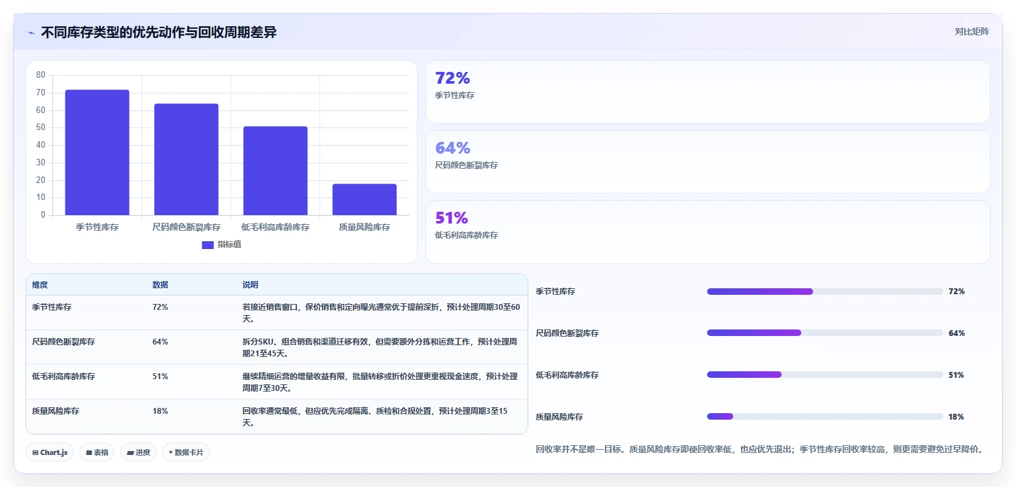
Task: Click the 尺码颜色断裂库存 caption under the 64% card value
Action: click(x=466, y=165)
